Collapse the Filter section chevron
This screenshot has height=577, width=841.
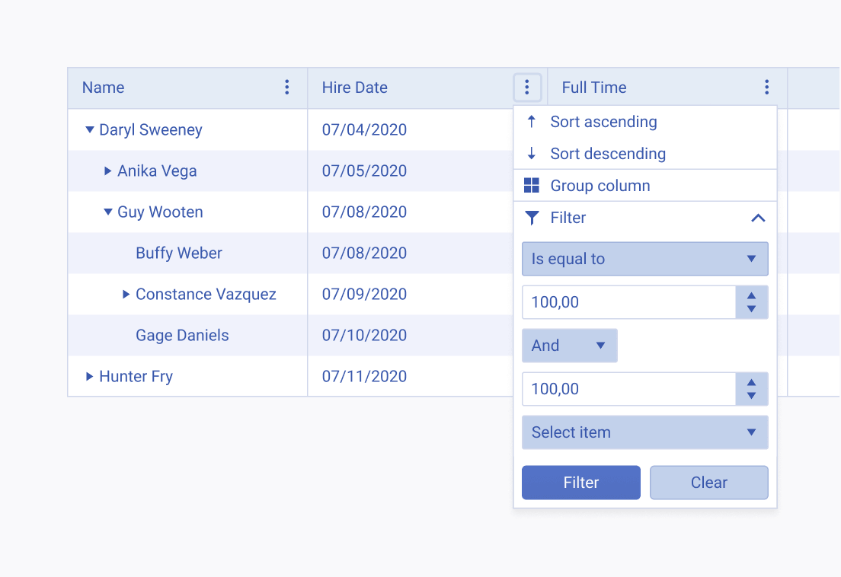[757, 218]
